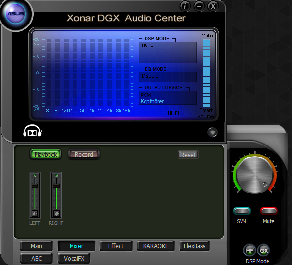Open the Mixer tab

tap(76, 246)
